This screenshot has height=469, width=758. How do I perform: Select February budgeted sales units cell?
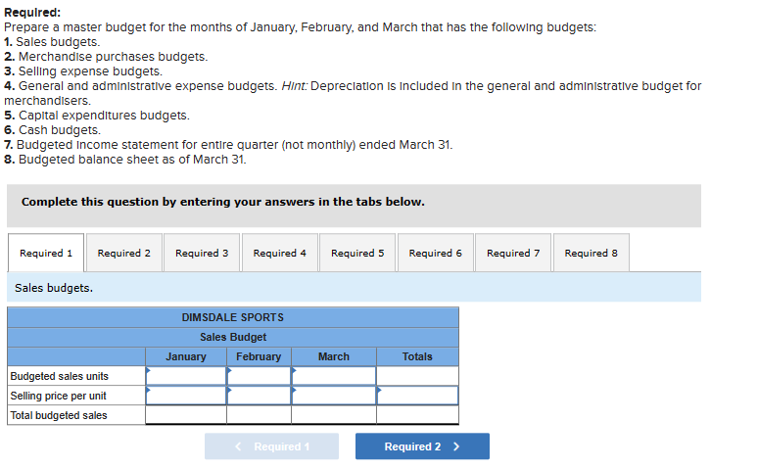click(x=259, y=376)
